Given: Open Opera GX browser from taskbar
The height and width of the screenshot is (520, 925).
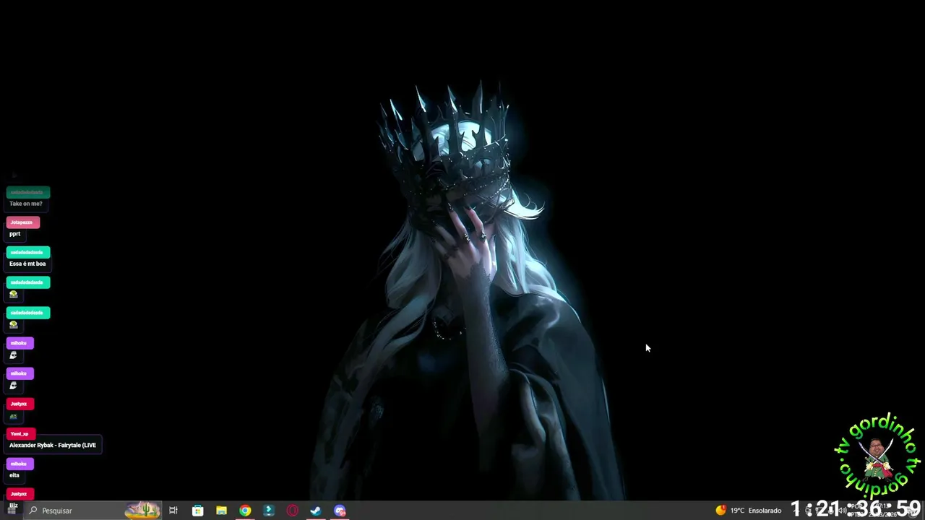Looking at the screenshot, I should tap(293, 511).
